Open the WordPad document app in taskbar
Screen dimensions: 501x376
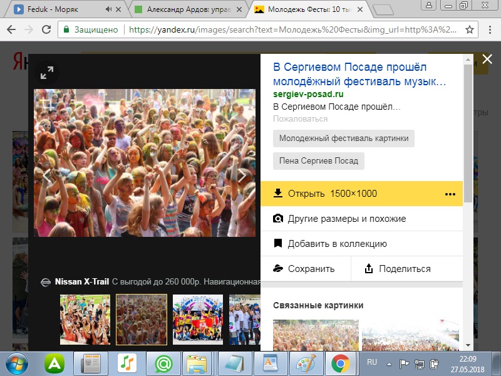[x=271, y=363]
